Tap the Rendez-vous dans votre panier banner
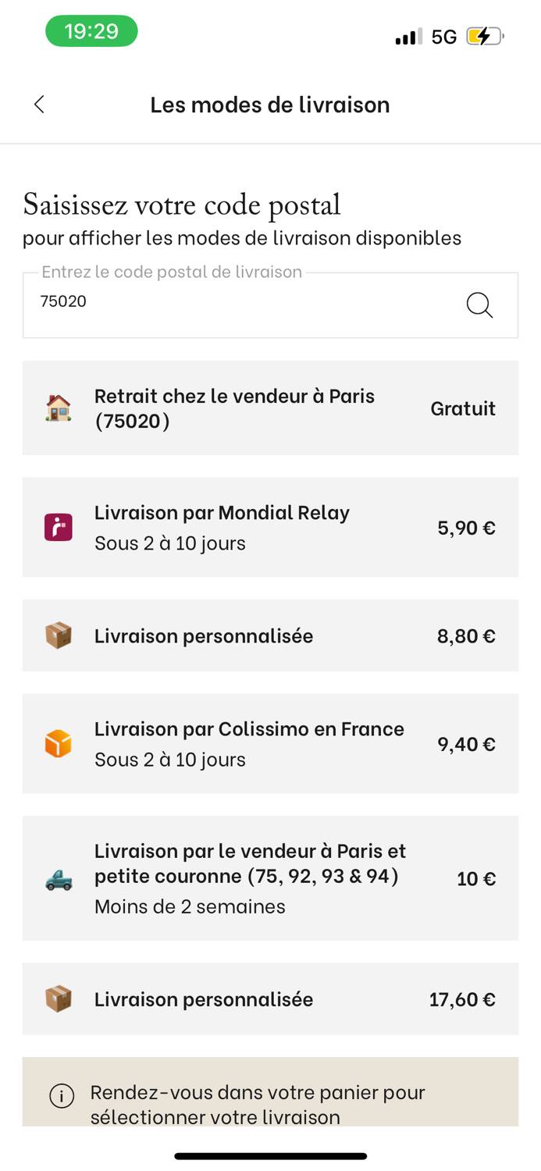Viewport: 541px width, 1171px height. coord(270,1093)
